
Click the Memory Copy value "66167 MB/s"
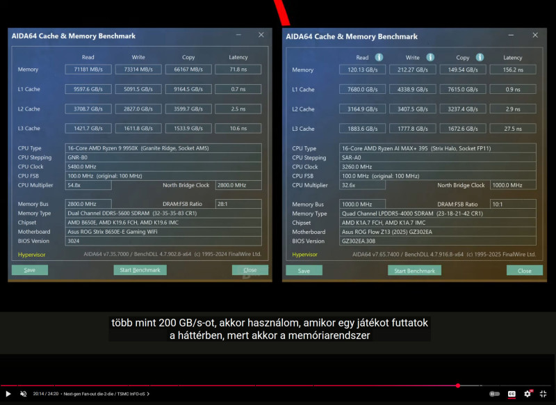(x=188, y=69)
